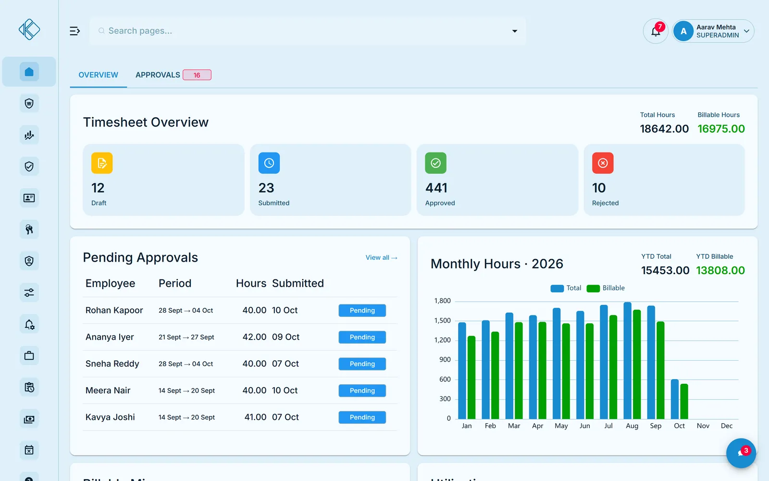The height and width of the screenshot is (481, 769).
Task: Click Pending button for Sneha Reddy
Action: click(362, 364)
